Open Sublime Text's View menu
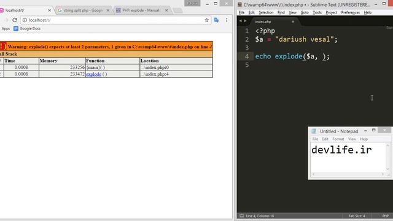This screenshot has height=221, width=393. (292, 12)
